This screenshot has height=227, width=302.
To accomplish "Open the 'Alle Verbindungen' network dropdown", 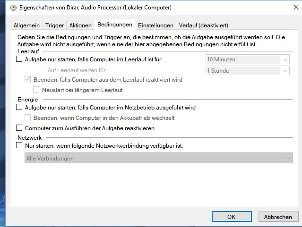I will click(x=158, y=158).
